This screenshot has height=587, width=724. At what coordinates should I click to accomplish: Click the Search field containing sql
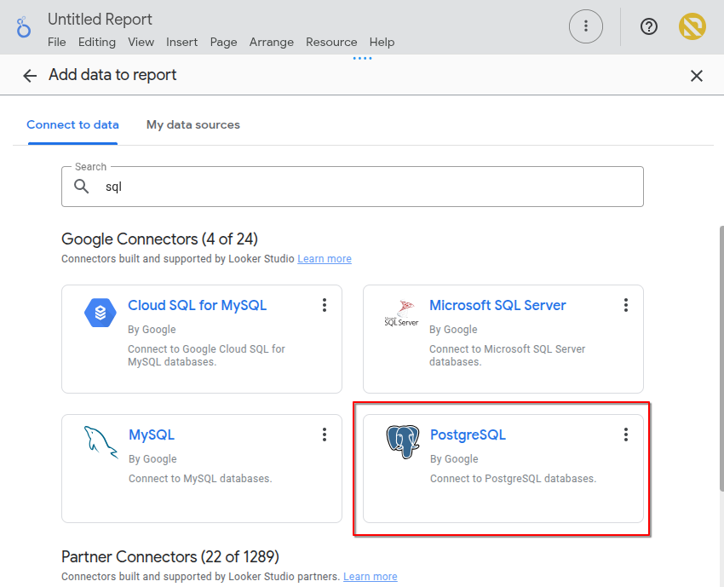point(353,187)
